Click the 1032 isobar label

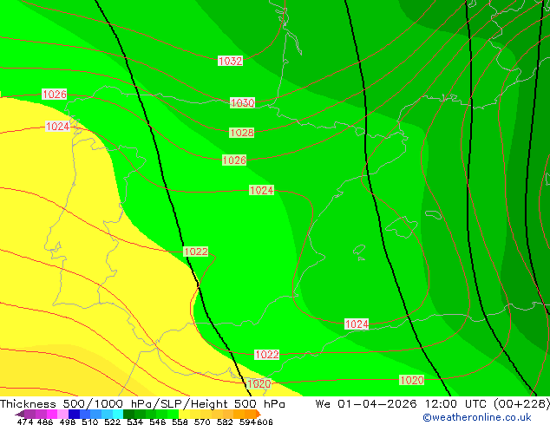point(230,61)
